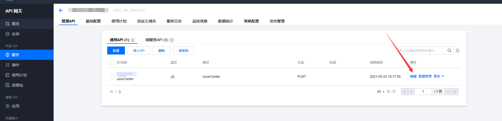Click the 实例 cube icon

[x=8, y=34]
